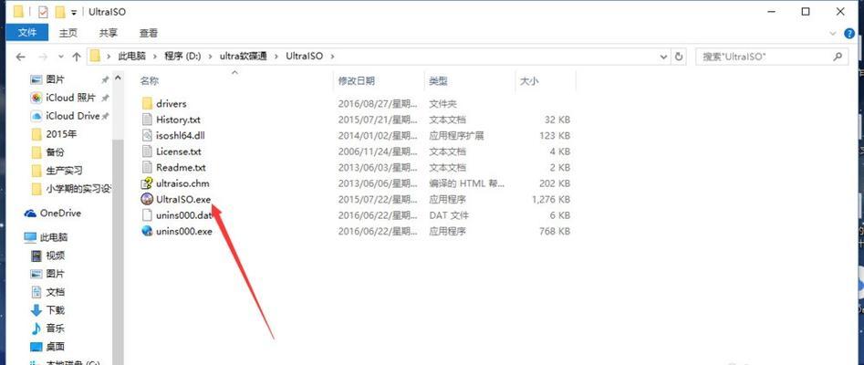Open the Help question mark icon
This screenshot has width=864, height=365.
849,34
